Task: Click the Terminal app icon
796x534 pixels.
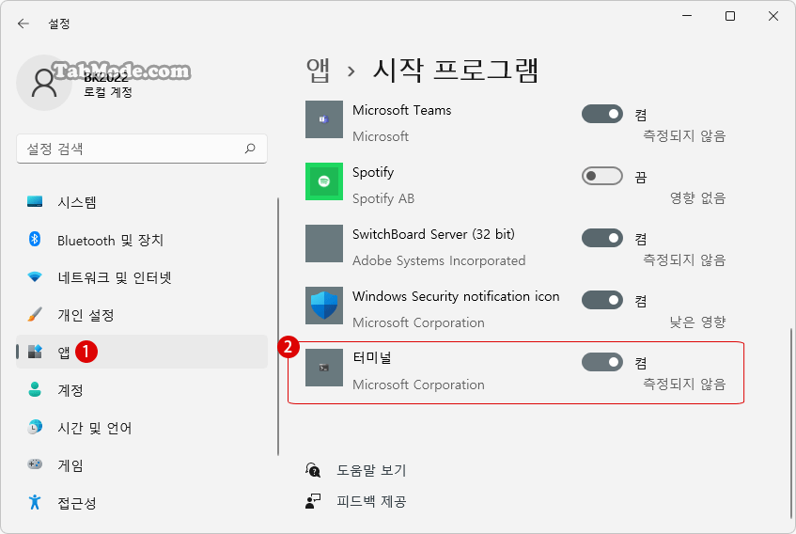Action: point(324,368)
